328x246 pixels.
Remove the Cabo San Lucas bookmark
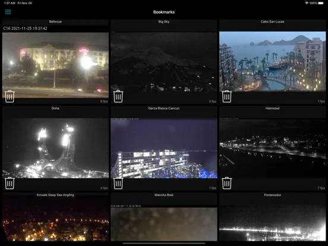(227, 96)
